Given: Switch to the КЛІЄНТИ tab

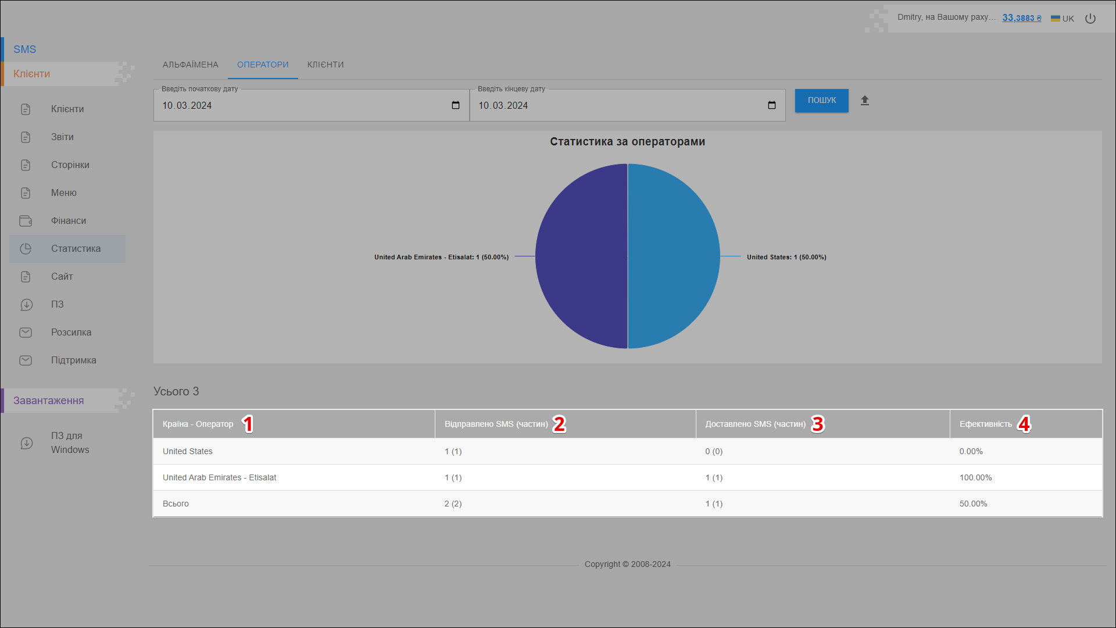Looking at the screenshot, I should pos(325,65).
